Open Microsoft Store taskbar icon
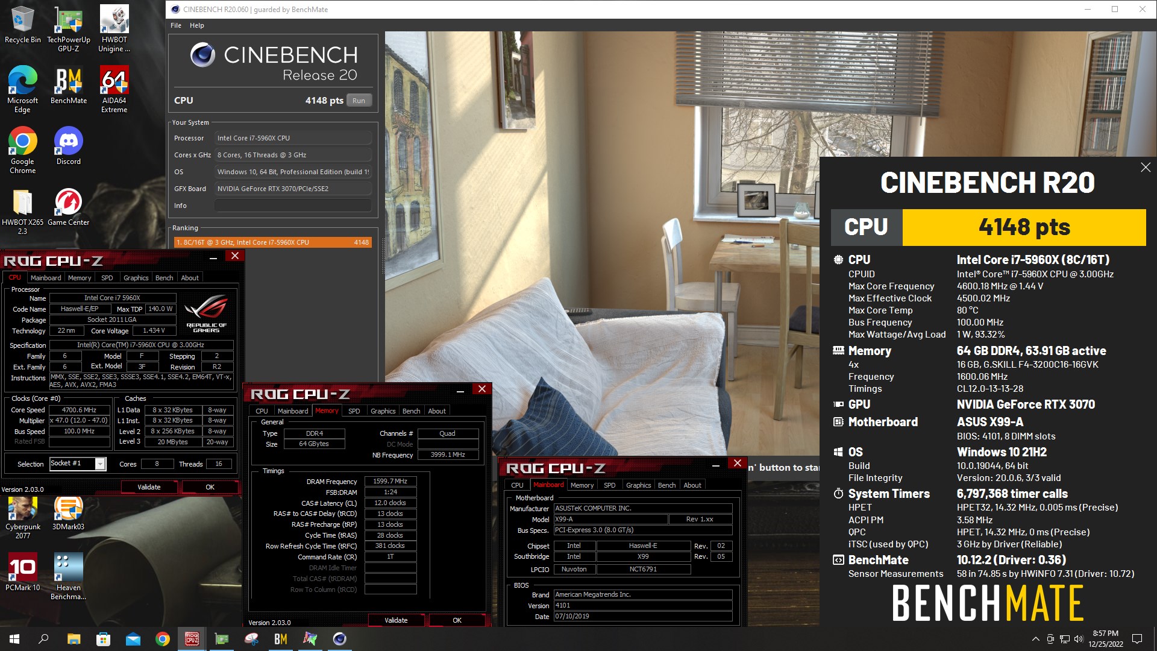Viewport: 1157px width, 651px height. tap(103, 639)
